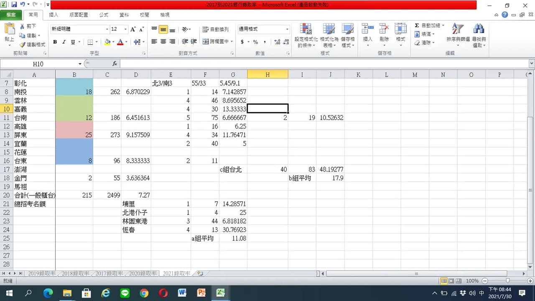This screenshot has width=535, height=301.
Task: Click the Delete cells (刪除) button
Action: (x=384, y=35)
